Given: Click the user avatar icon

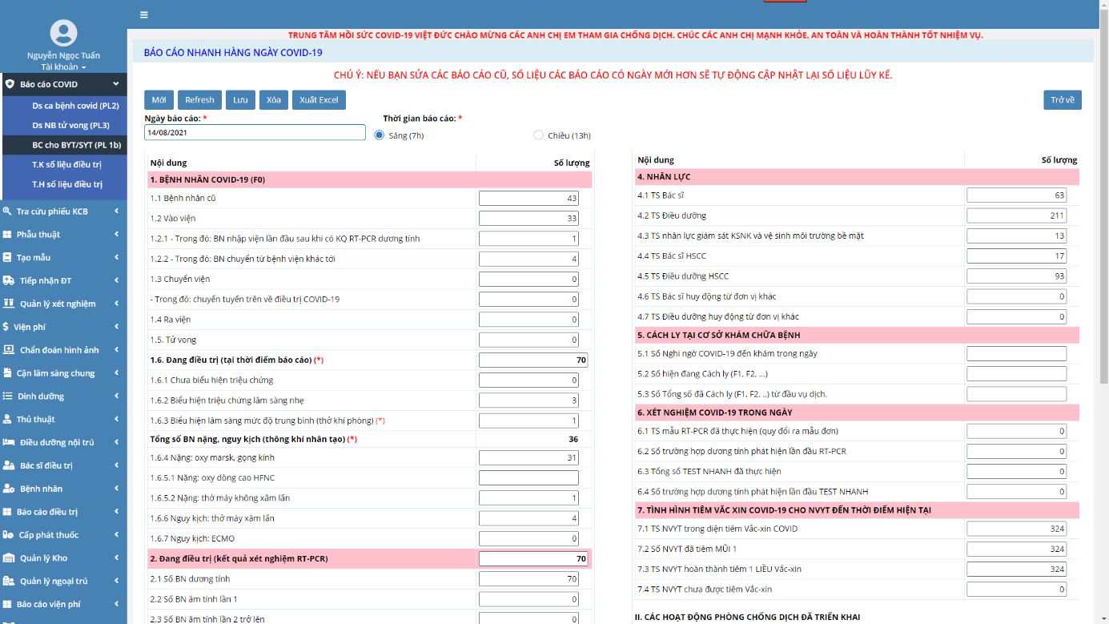Looking at the screenshot, I should pos(63,33).
